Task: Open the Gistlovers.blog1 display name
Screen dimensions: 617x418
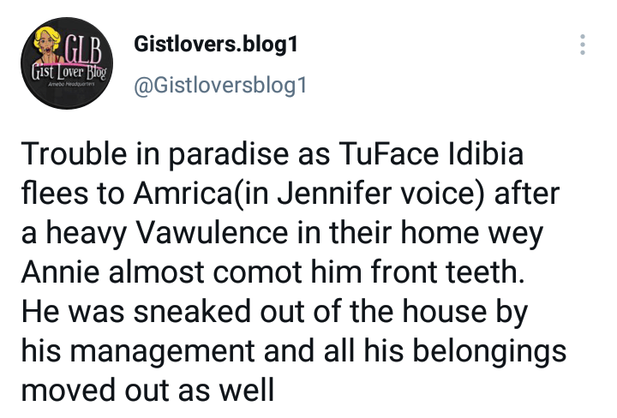Action: tap(216, 45)
